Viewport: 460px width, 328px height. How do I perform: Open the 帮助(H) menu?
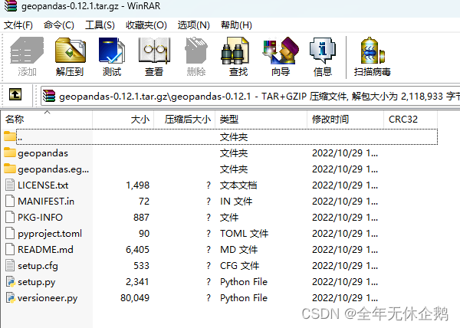[236, 25]
